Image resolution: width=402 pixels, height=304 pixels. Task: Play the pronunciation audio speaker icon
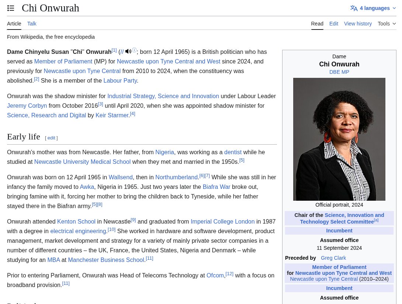click(128, 51)
